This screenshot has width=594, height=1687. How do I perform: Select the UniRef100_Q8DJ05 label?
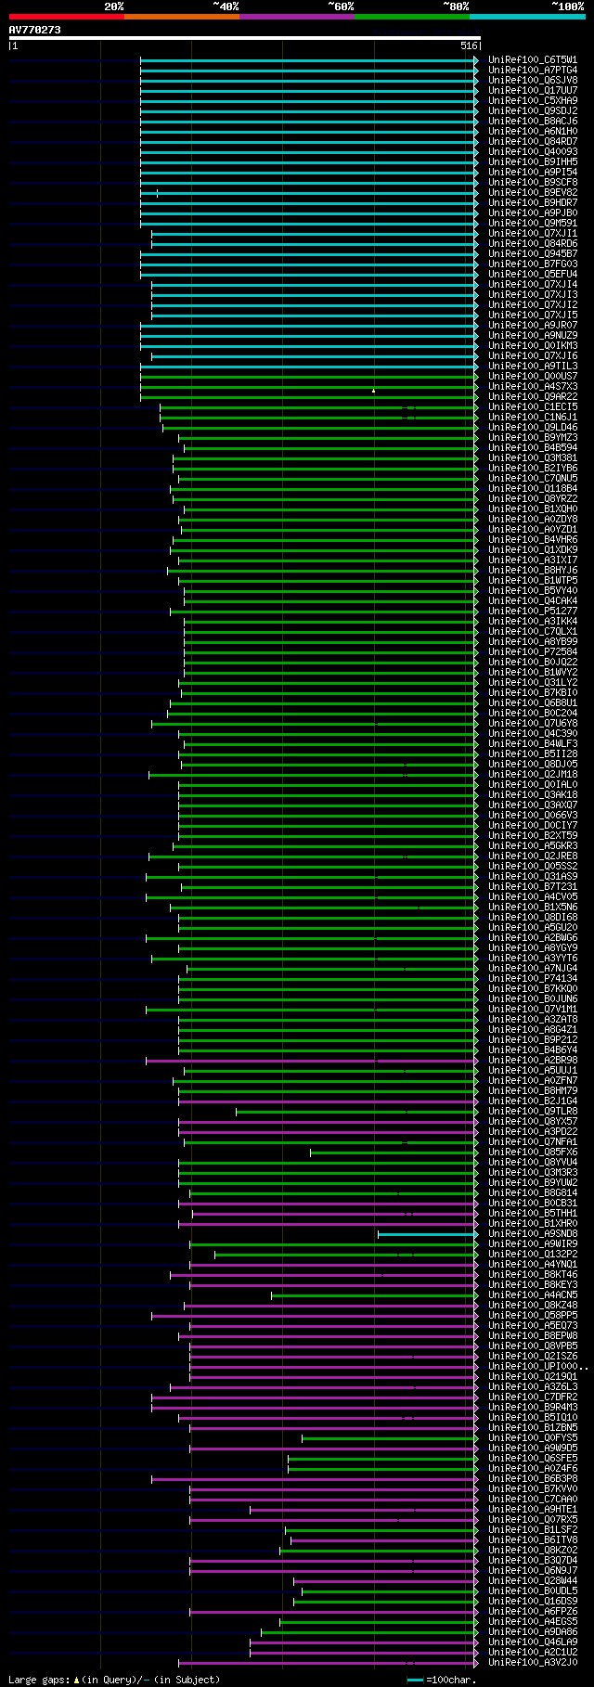pos(533,765)
